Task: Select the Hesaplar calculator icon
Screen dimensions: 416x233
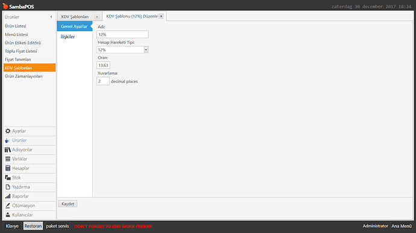Action: [x=8, y=168]
